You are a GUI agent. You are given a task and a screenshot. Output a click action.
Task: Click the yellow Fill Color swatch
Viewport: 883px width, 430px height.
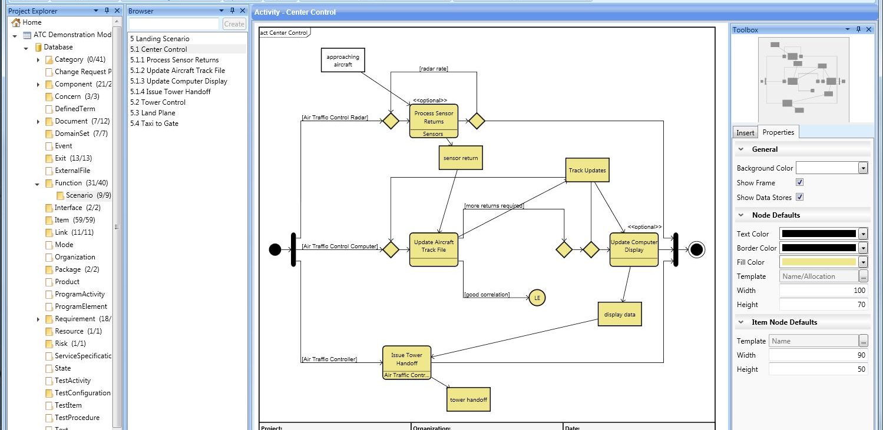[818, 262]
